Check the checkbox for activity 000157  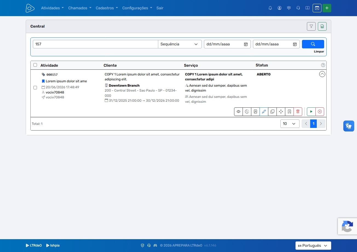tap(35, 88)
